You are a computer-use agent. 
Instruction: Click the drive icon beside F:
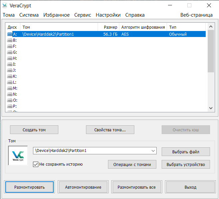tap(10, 46)
